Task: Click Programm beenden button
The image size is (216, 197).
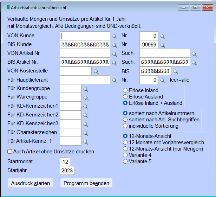Action: tap(86, 183)
